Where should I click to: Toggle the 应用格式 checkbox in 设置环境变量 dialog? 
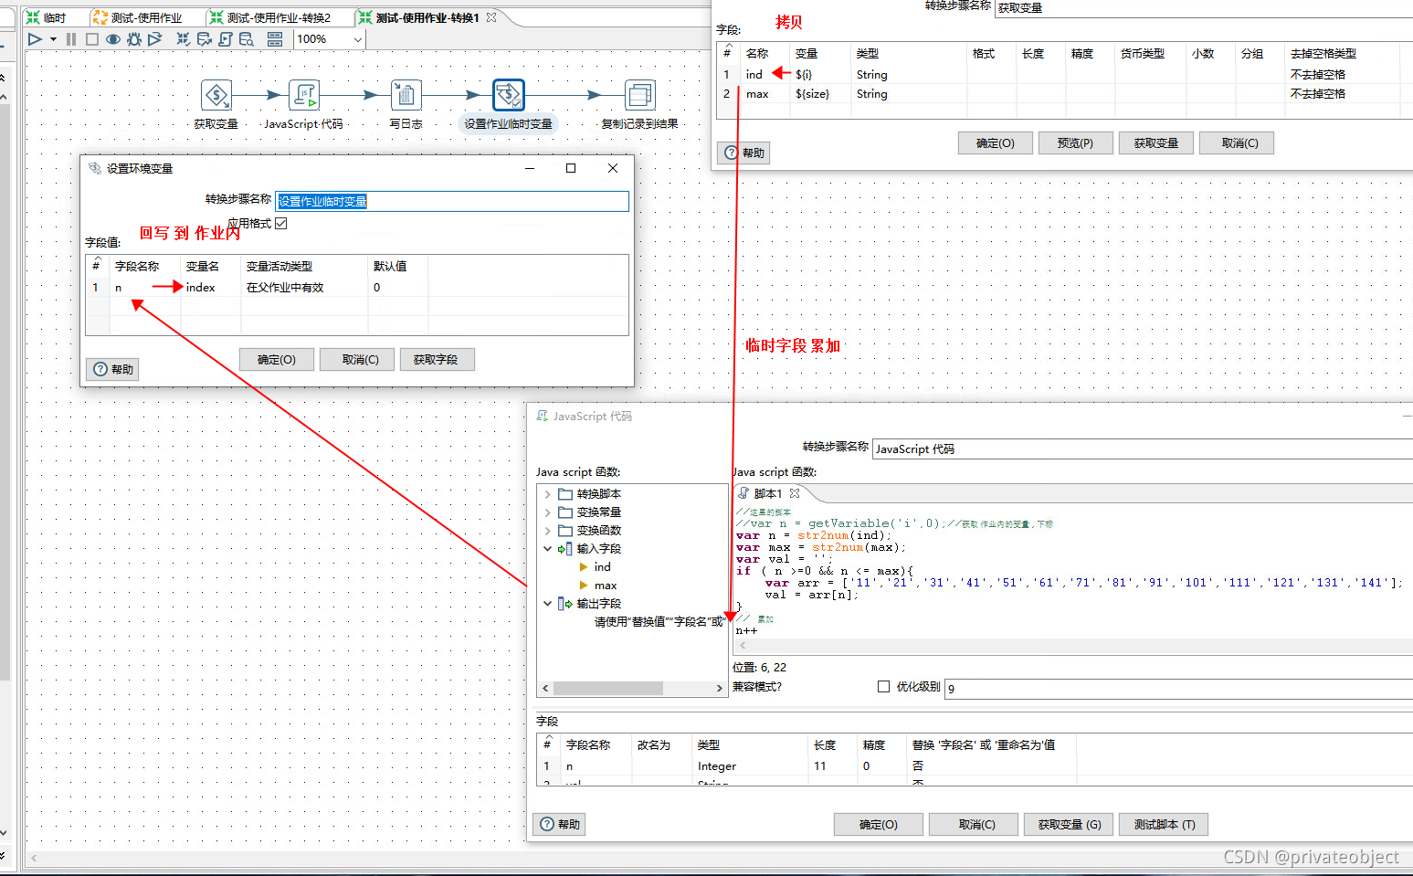tap(281, 223)
